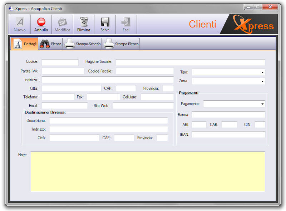
Task: Select the Email field
Action: tap(64, 106)
